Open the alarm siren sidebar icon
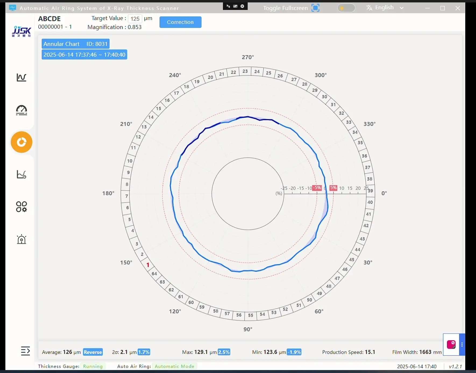Viewport: 476px width, 373px height. tap(21, 239)
